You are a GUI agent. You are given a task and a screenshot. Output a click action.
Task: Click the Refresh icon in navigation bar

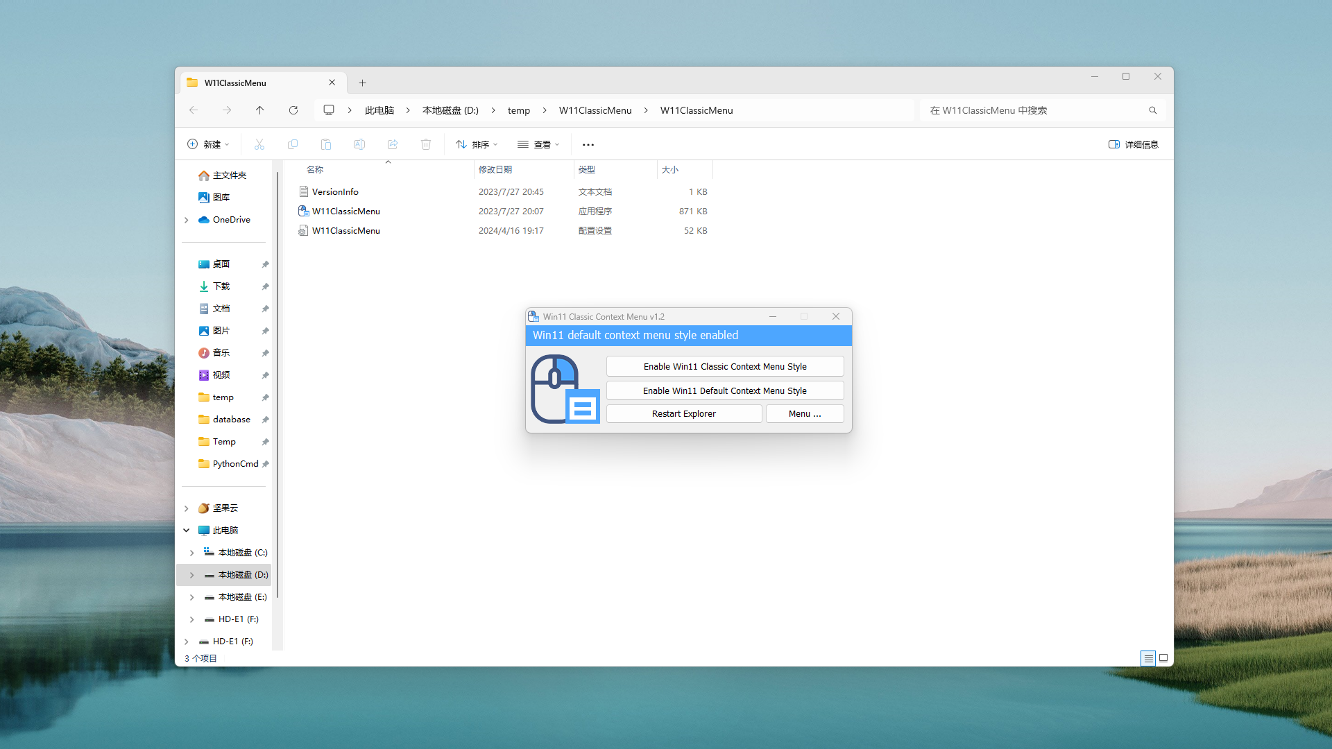click(x=293, y=110)
